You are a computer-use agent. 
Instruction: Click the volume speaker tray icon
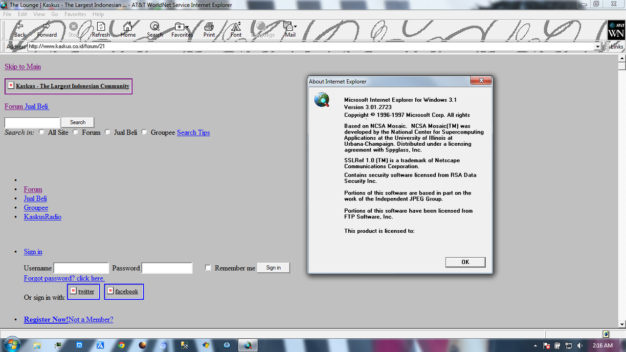coord(580,346)
